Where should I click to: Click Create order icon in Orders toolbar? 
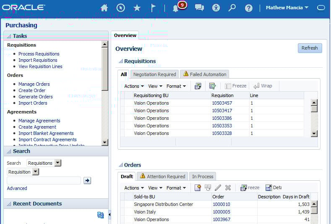(198, 187)
